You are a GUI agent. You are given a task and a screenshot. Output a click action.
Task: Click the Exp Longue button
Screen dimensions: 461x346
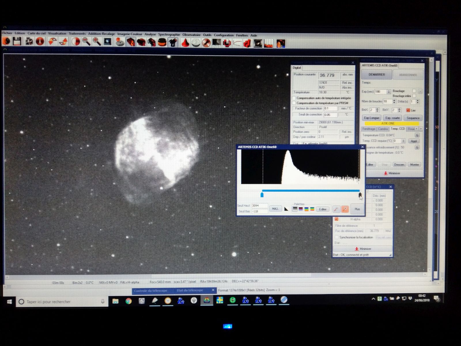(x=371, y=118)
